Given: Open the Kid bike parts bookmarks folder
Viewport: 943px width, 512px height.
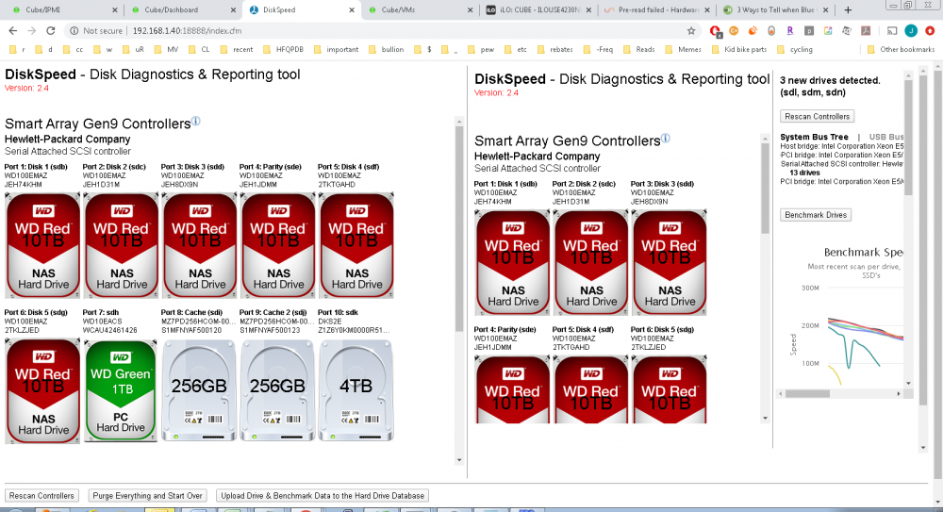Looking at the screenshot, I should tap(739, 49).
